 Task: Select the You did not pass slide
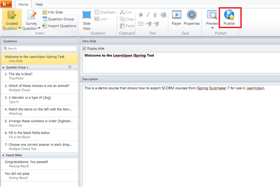pos(39,175)
